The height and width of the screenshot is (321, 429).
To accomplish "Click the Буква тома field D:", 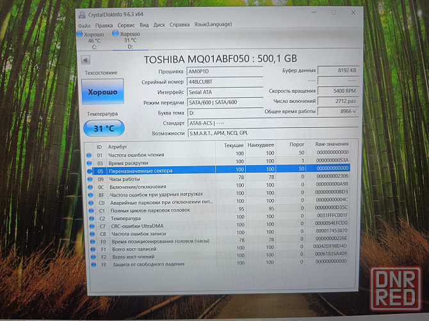I will (x=225, y=113).
